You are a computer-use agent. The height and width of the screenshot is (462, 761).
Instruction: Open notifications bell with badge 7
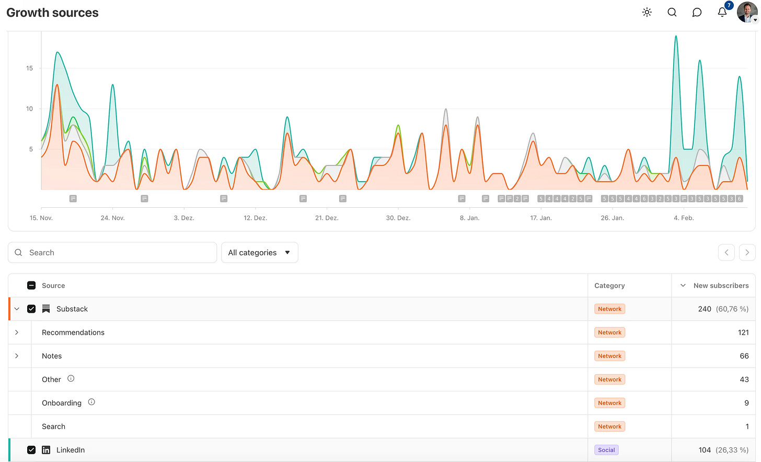point(722,12)
